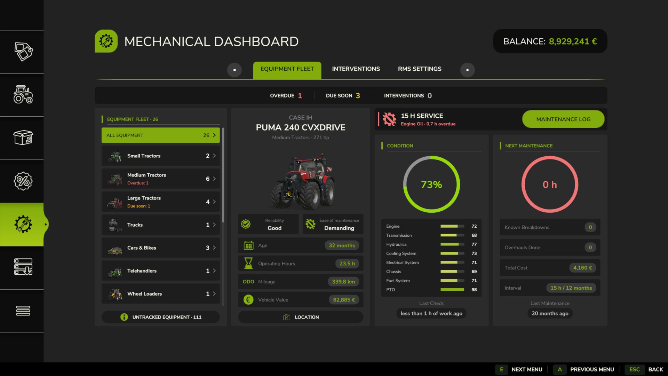Open the stacked-lines list sidebar icon
The image size is (668, 376).
23,311
